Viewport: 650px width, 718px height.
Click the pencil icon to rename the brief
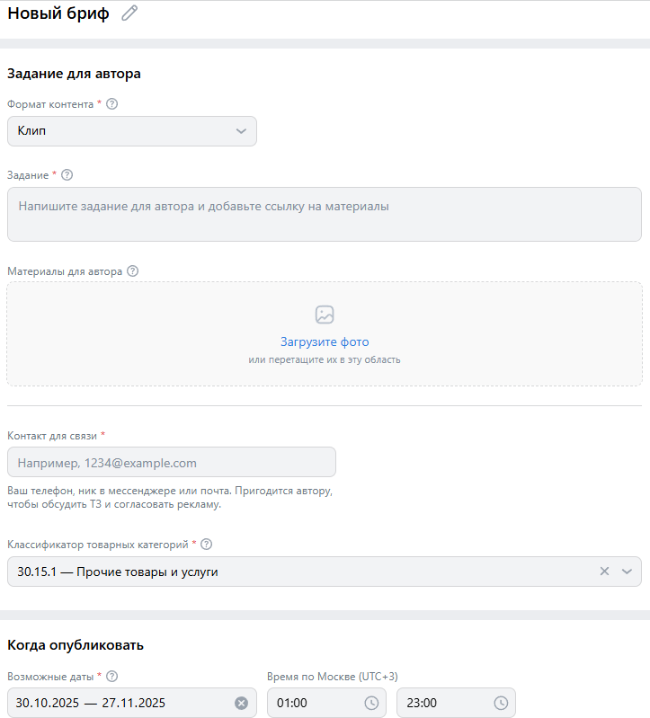(x=129, y=13)
